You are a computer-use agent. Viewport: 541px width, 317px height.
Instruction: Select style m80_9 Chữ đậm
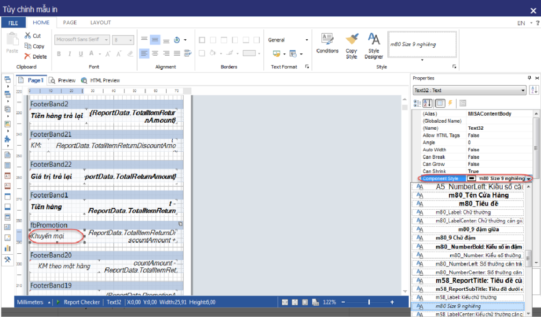click(x=468, y=238)
